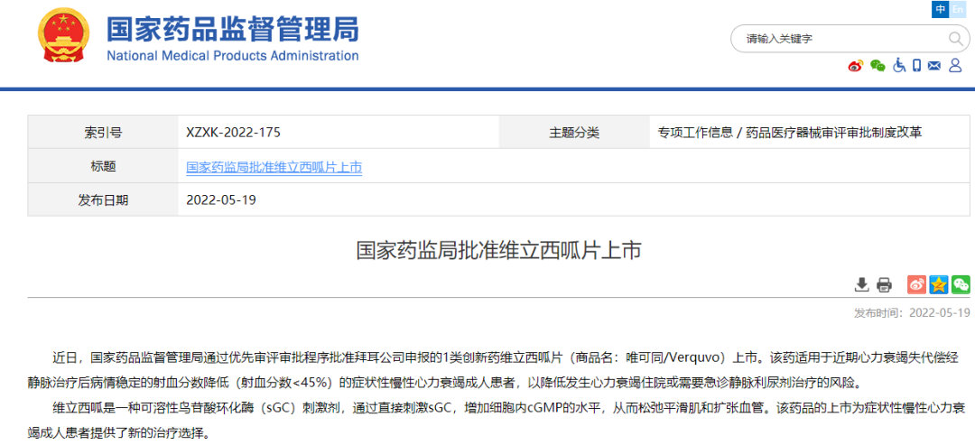Viewport: 975px width, 445px height.
Task: Open the WeChat icon in header
Action: click(877, 65)
